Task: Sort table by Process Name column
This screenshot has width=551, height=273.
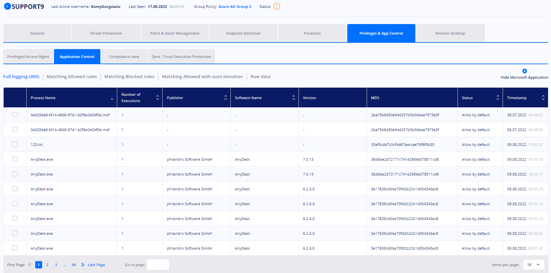Action: (112, 98)
